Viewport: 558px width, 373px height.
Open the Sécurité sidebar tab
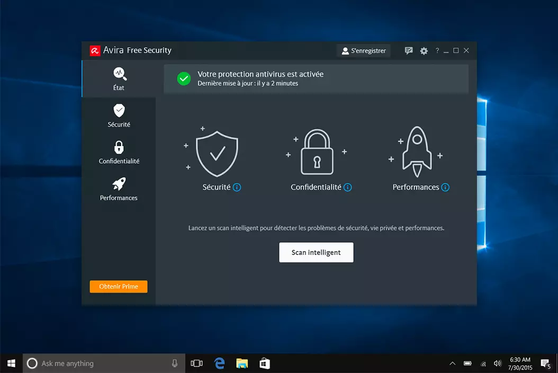pos(119,116)
